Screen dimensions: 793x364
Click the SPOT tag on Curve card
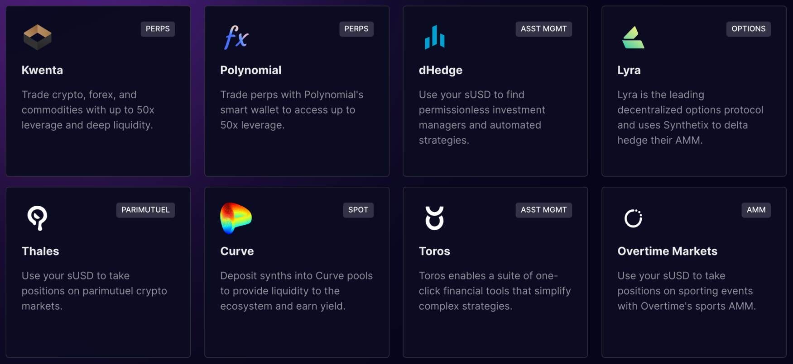click(x=358, y=210)
